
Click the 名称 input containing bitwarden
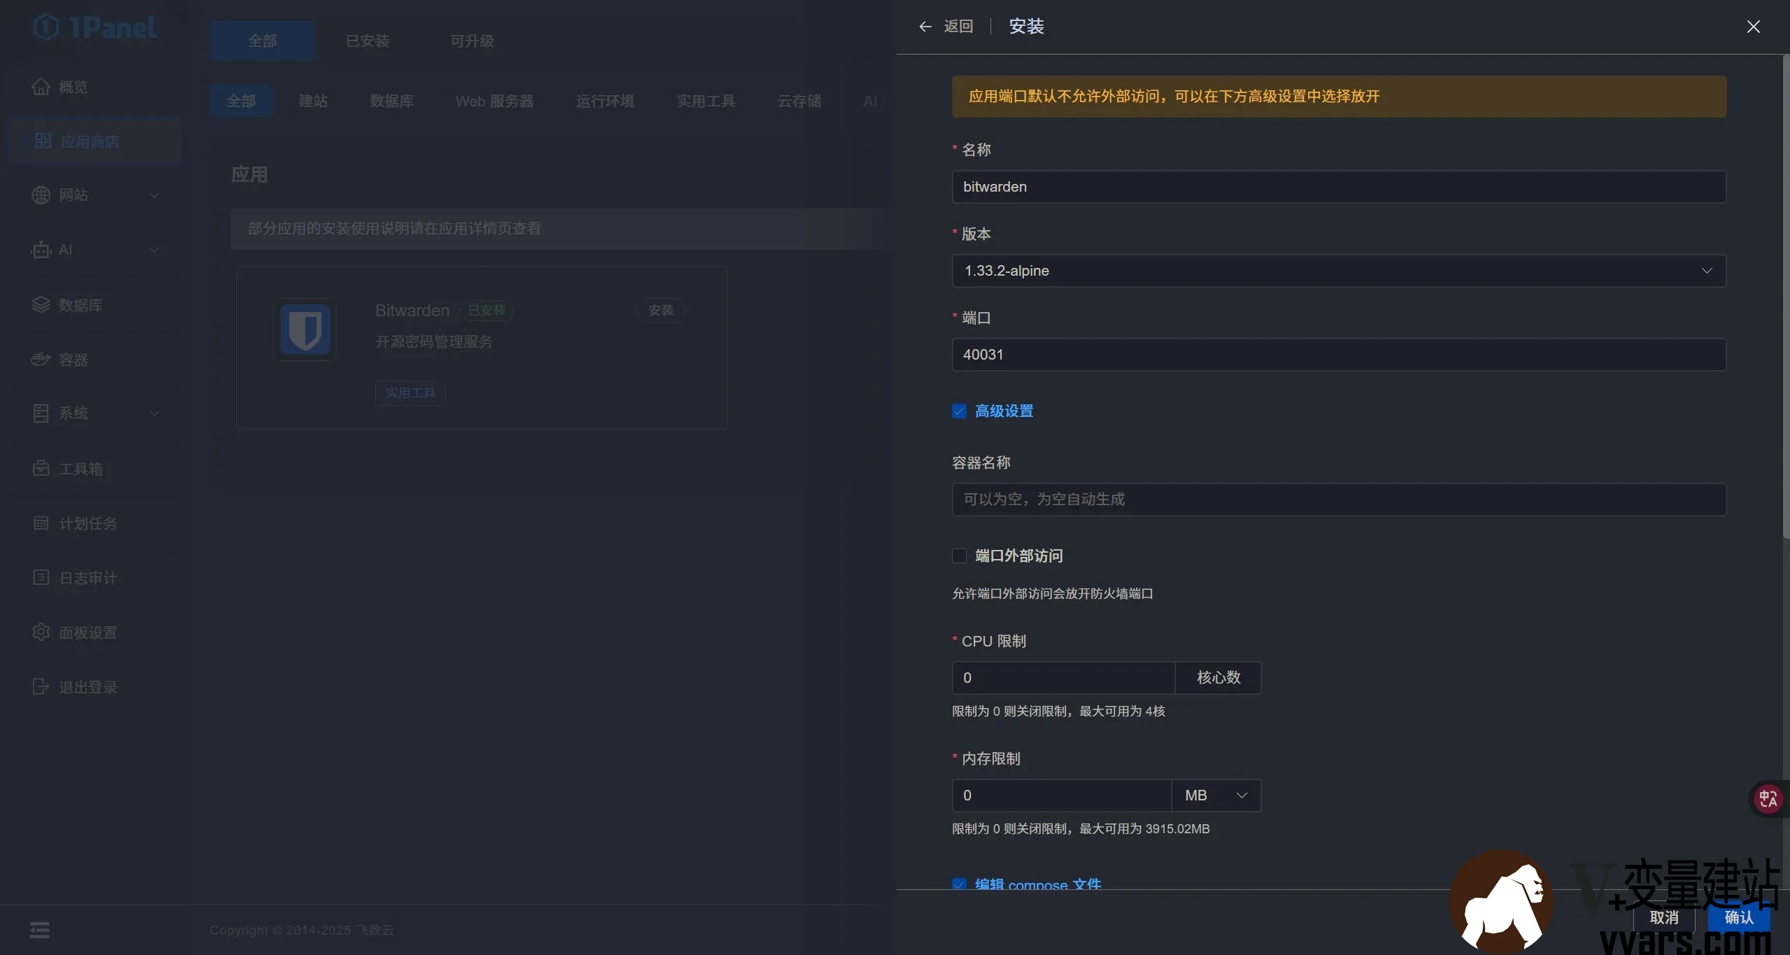pyautogui.click(x=1339, y=187)
